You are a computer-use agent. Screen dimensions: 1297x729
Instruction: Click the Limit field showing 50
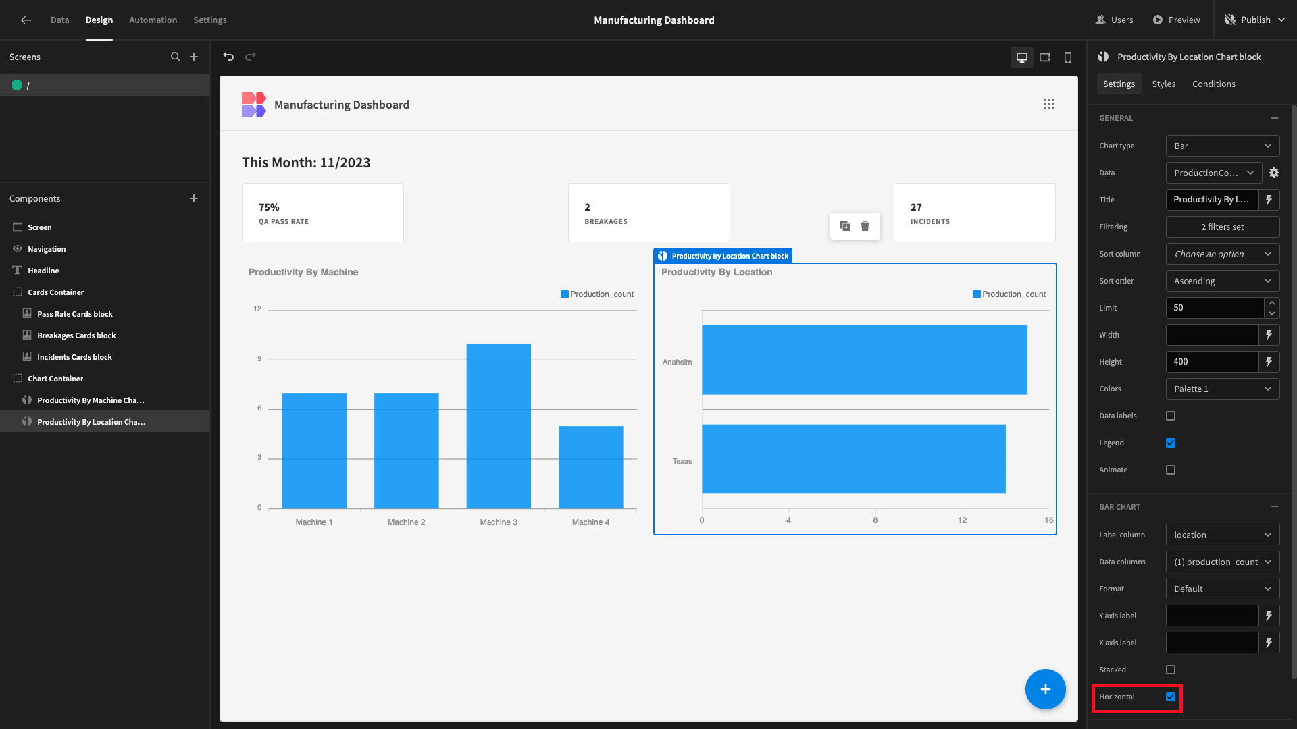pyautogui.click(x=1215, y=308)
